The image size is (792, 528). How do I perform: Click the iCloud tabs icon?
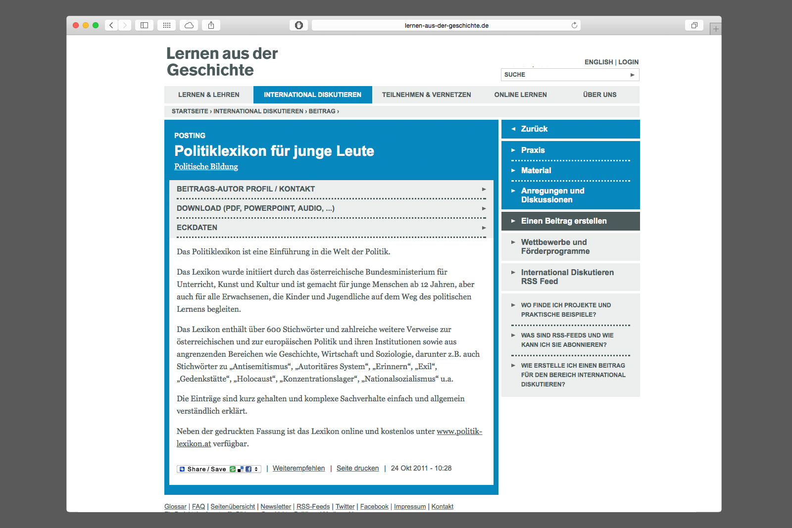tap(189, 25)
